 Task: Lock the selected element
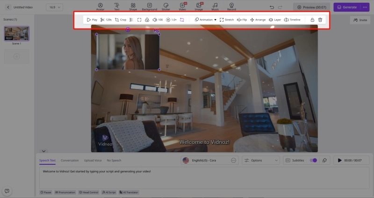pos(312,20)
